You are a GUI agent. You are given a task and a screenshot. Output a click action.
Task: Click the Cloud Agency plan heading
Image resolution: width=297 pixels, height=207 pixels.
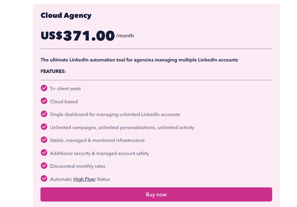(x=66, y=15)
